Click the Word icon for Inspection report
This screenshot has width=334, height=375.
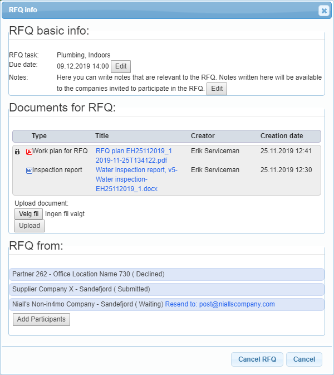pyautogui.click(x=29, y=171)
